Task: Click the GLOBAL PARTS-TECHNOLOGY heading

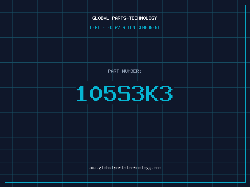Action: pyautogui.click(x=125, y=18)
